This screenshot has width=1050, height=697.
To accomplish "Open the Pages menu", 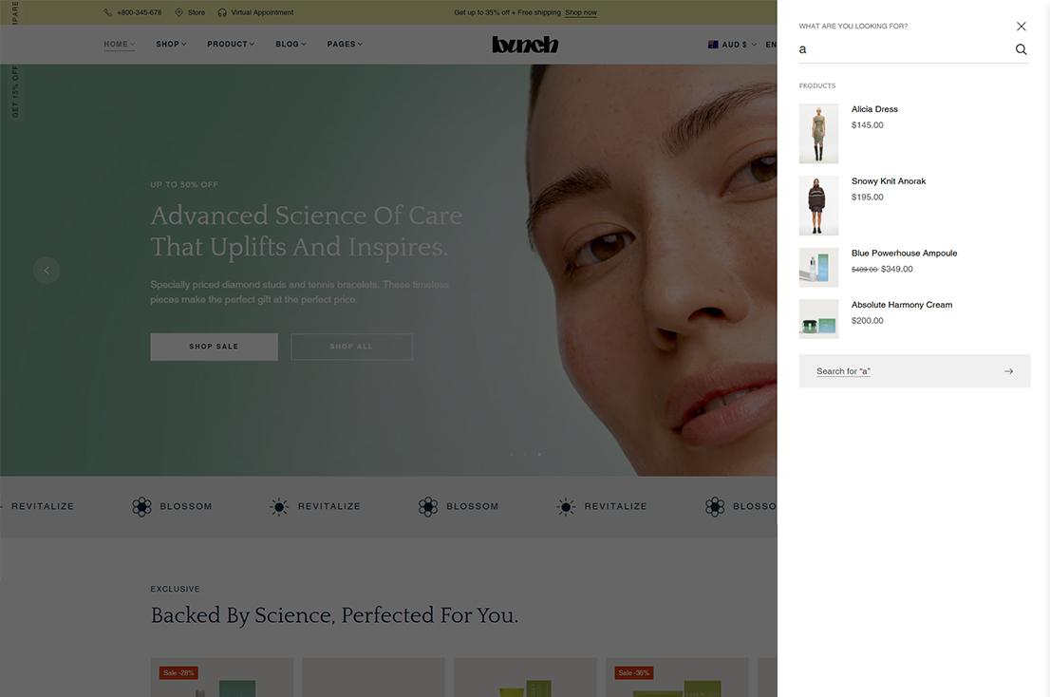I will (345, 45).
